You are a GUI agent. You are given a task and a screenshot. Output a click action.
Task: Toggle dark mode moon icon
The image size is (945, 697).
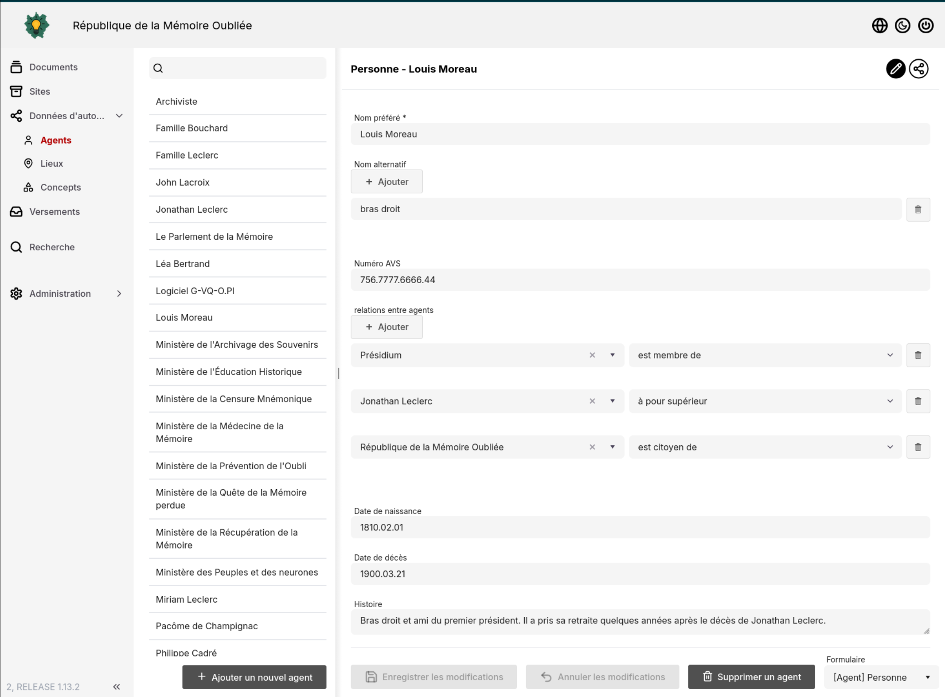902,26
